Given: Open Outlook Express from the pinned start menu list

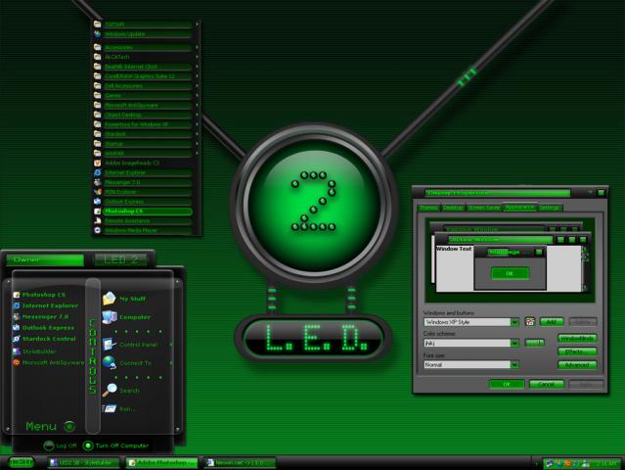Looking at the screenshot, I should point(44,328).
